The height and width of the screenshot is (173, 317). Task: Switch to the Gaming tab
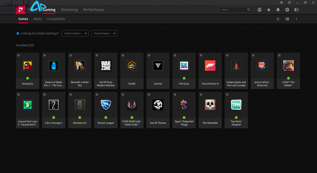coord(49,10)
